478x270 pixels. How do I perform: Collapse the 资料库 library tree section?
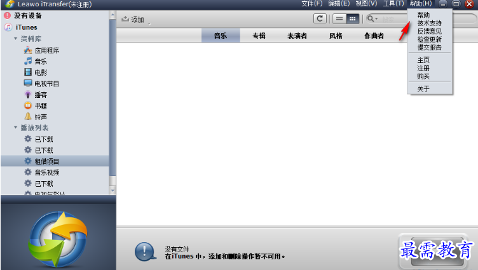coord(15,39)
